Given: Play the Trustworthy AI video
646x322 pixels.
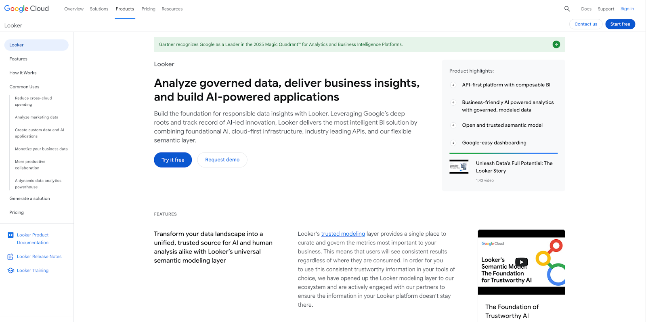Looking at the screenshot, I should pyautogui.click(x=521, y=262).
